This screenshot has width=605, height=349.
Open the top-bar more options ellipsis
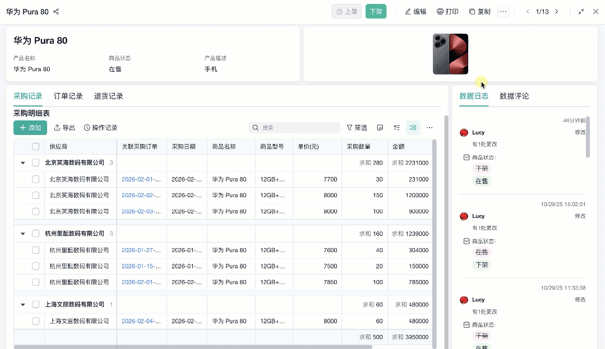pyautogui.click(x=503, y=12)
